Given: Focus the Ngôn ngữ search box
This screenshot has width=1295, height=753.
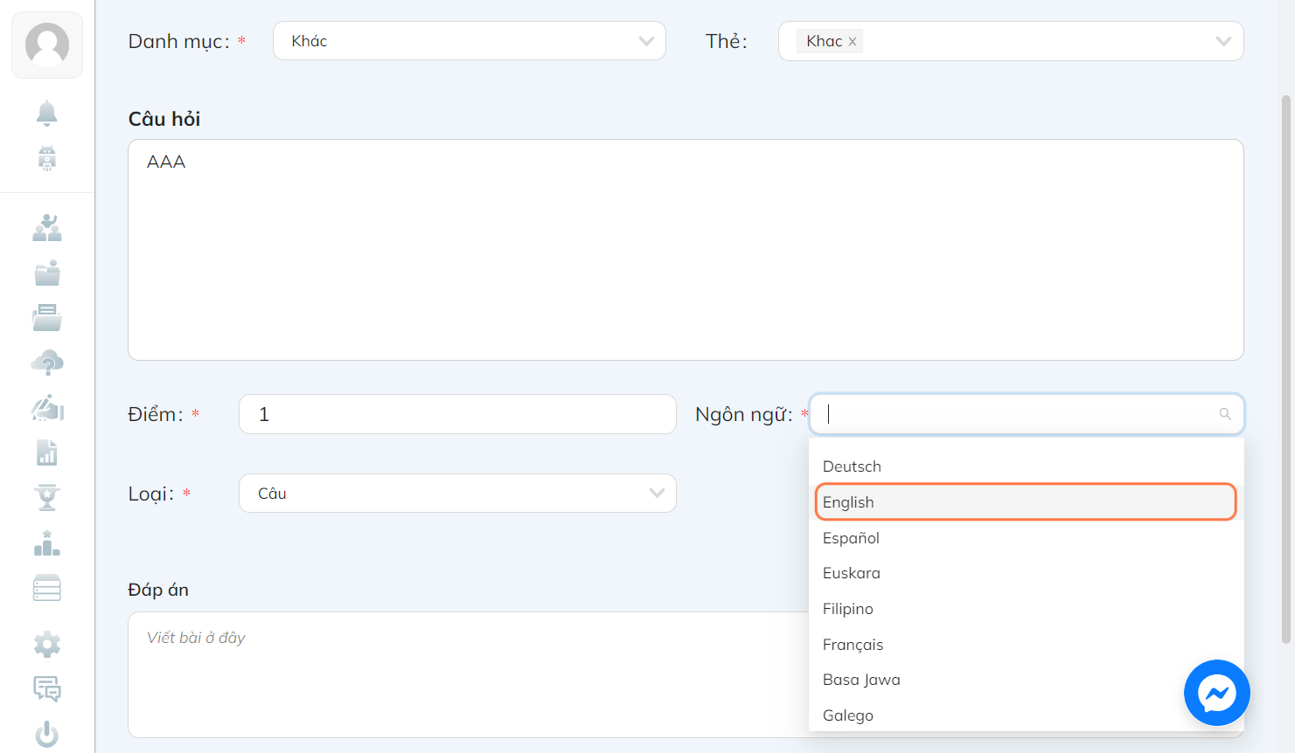Looking at the screenshot, I should [x=1027, y=414].
